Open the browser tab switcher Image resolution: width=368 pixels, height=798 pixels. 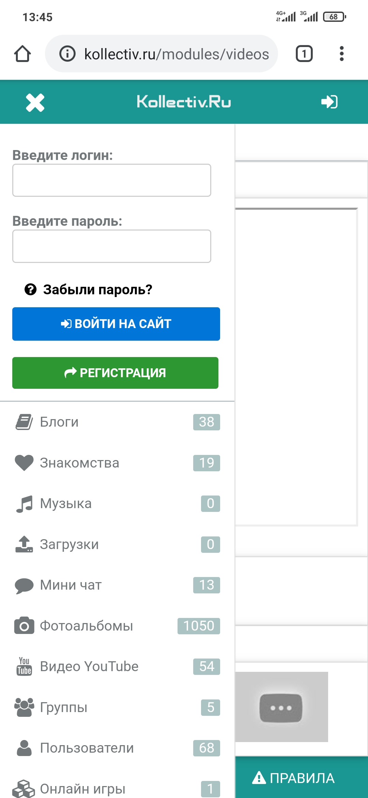[304, 54]
